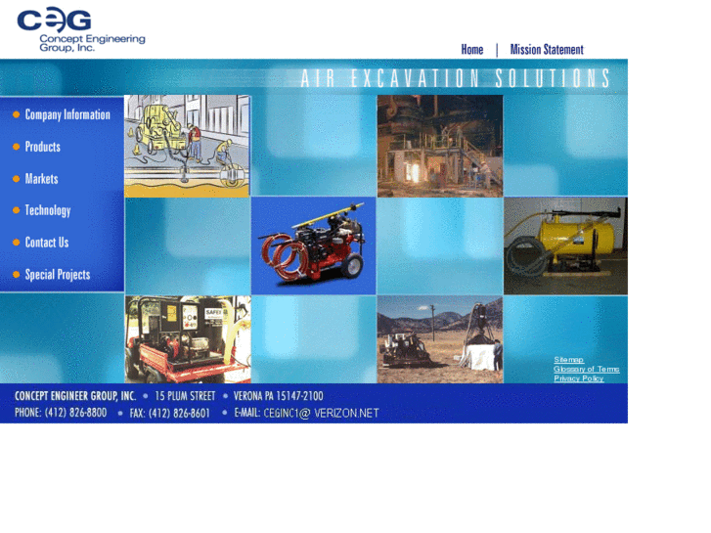The width and height of the screenshot is (711, 533).
Task: Open the Markets menu item
Action: (x=41, y=179)
